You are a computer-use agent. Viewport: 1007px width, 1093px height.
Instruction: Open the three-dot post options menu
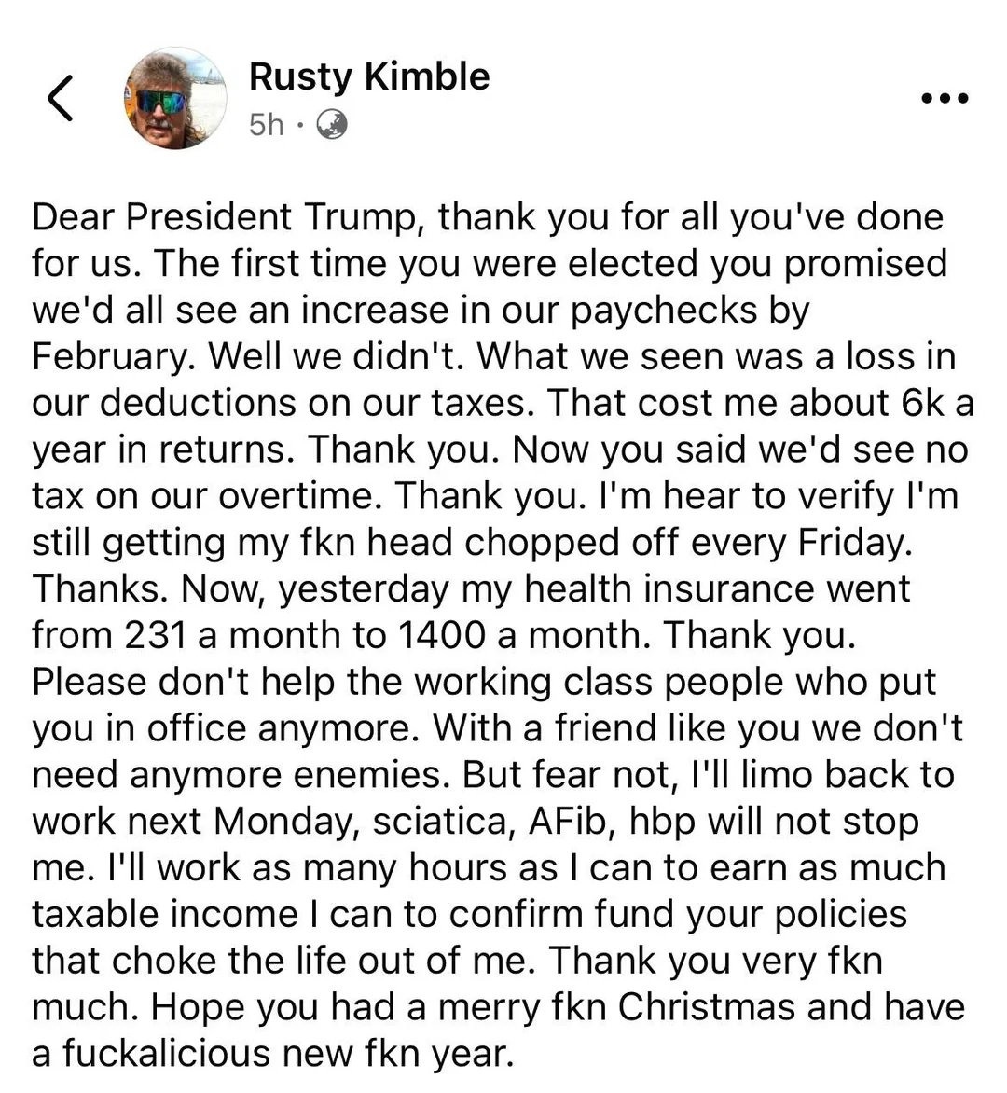945,98
